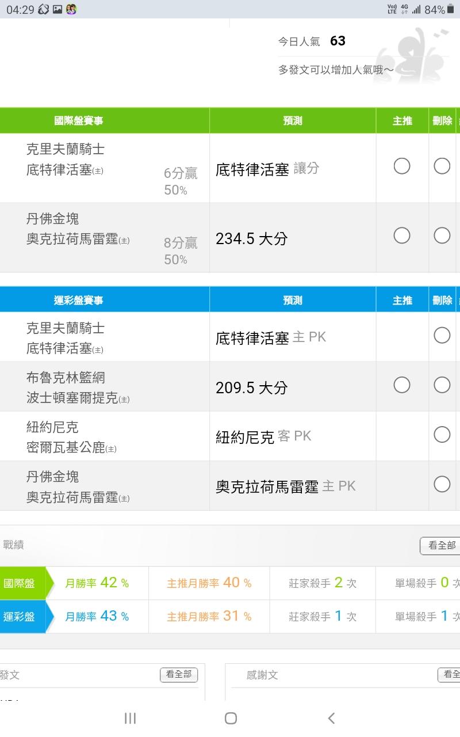The width and height of the screenshot is (460, 737).
Task: Open the recent apps navigation icon
Action: pyautogui.click(x=131, y=718)
